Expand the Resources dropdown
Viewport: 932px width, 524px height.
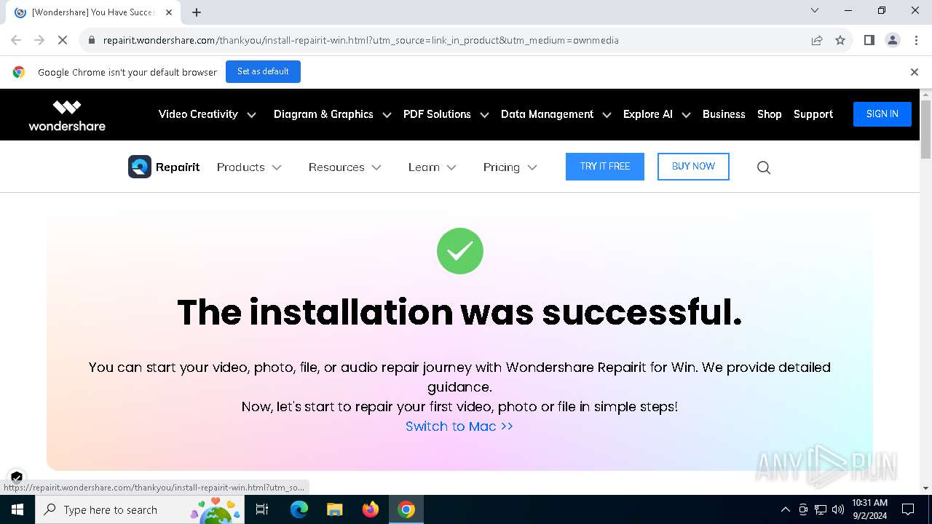[x=344, y=167]
